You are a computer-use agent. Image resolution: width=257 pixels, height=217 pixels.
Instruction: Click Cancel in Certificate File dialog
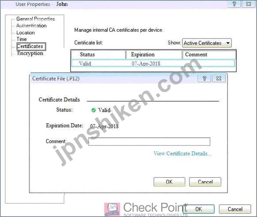[x=205, y=182]
